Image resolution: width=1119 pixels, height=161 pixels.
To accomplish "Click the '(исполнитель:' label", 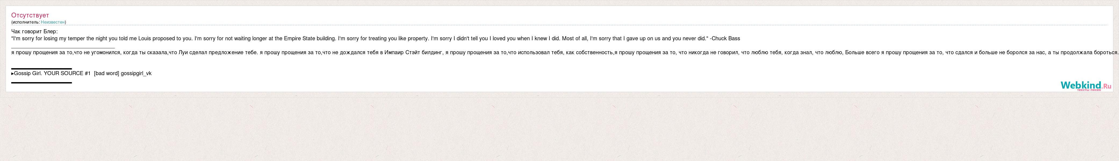I will tap(26, 22).
